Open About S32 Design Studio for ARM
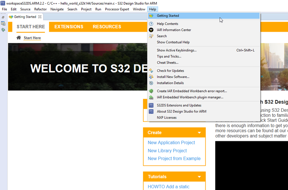Viewport: 288px width, 190px height. (204, 111)
